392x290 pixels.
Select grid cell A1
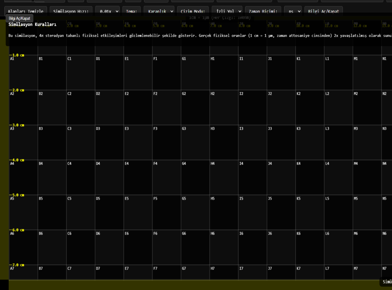[x=23, y=73]
